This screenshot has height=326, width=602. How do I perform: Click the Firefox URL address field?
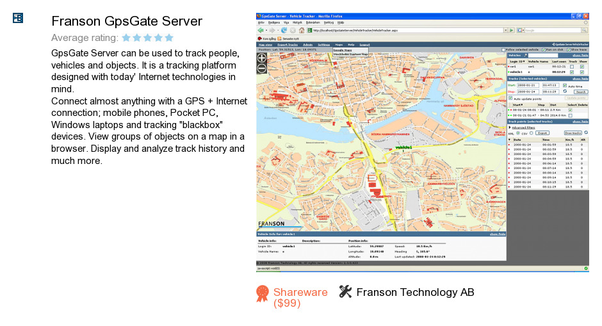[x=407, y=30]
